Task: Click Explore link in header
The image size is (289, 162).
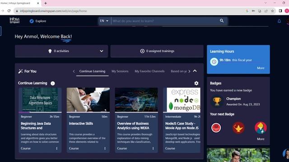Action: (x=41, y=21)
